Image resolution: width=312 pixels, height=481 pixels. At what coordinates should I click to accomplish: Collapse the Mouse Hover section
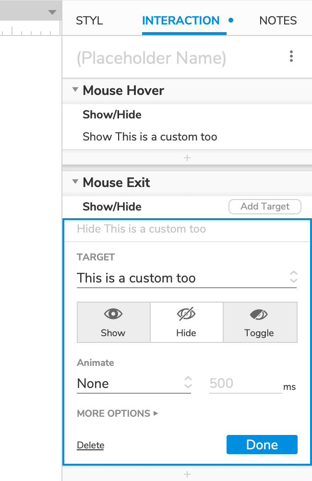tap(75, 90)
